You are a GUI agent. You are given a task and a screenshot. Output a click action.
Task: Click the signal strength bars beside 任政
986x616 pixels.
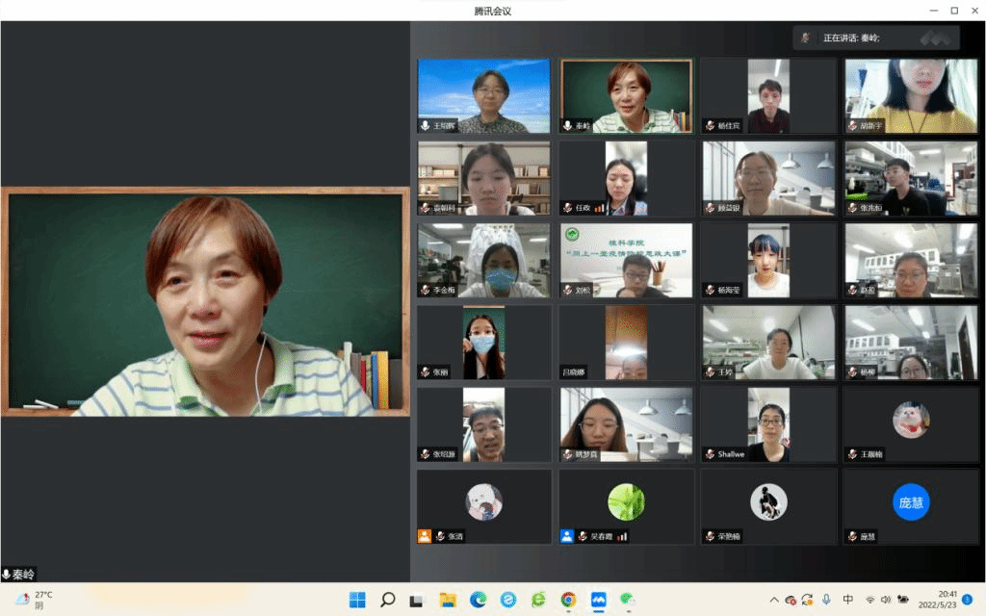pos(599,207)
